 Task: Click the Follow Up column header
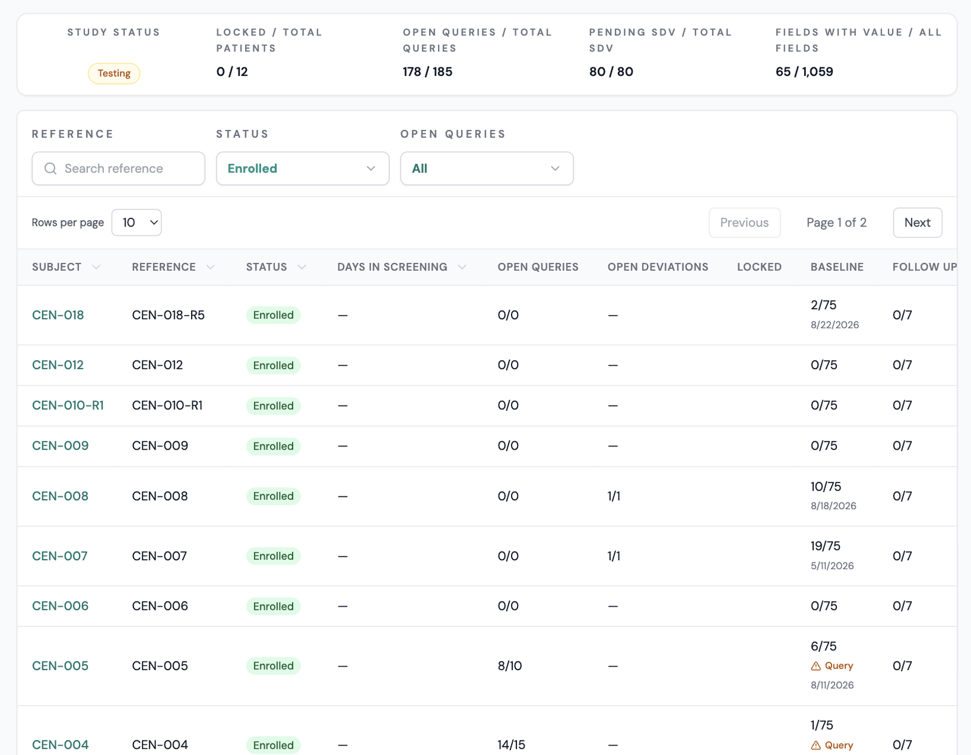pyautogui.click(x=924, y=267)
